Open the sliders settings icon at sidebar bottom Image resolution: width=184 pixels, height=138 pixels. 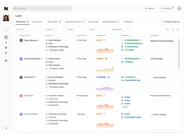click(6, 128)
